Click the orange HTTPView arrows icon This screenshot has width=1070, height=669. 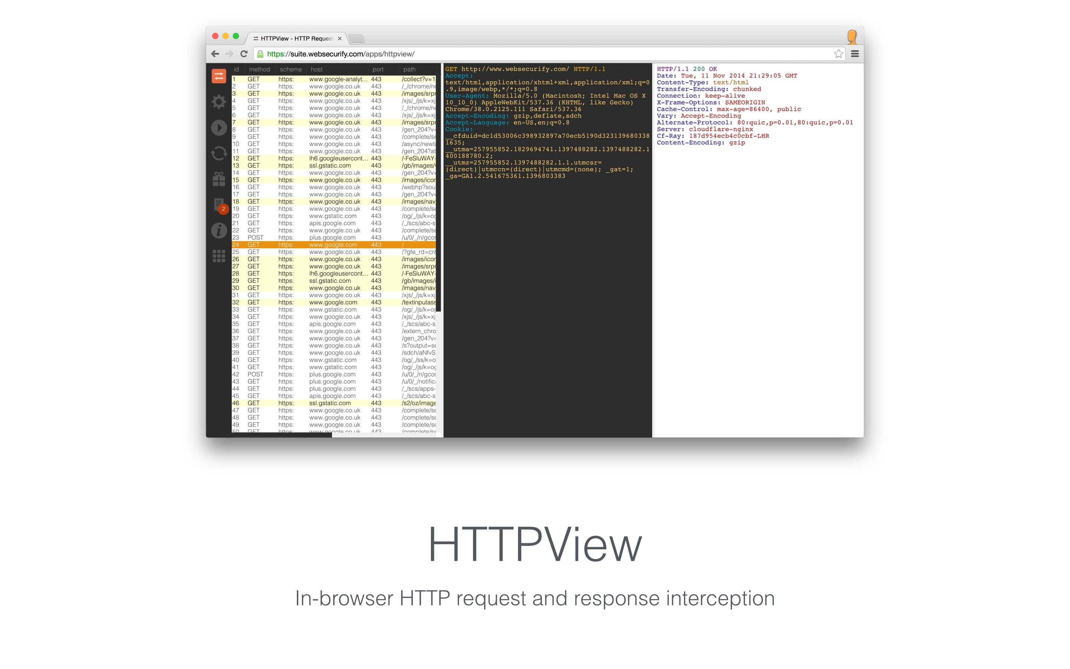tap(218, 76)
